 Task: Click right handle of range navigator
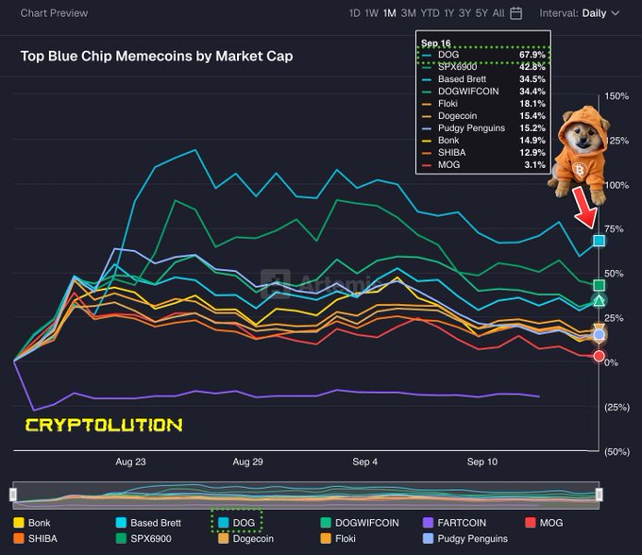click(599, 495)
